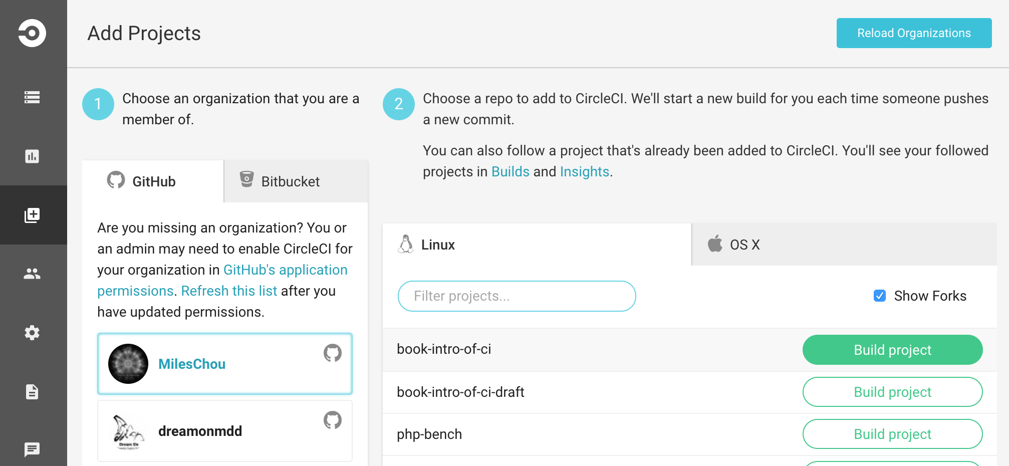
Task: Toggle the Show Forks checkbox
Action: click(880, 296)
